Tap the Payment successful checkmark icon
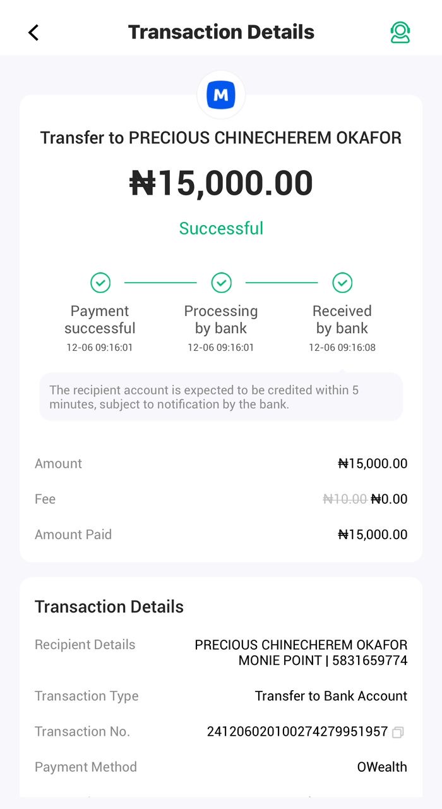Screen dimensions: 442x809 pos(100,283)
